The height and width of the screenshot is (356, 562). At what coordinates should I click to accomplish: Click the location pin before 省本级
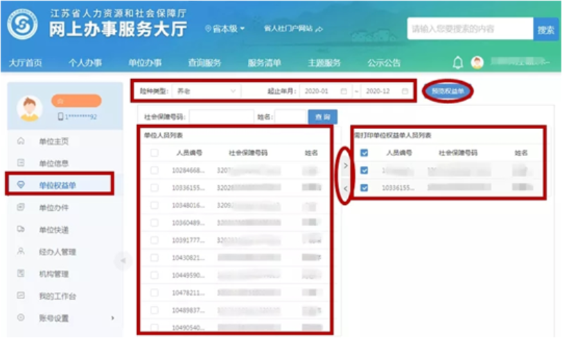207,28
